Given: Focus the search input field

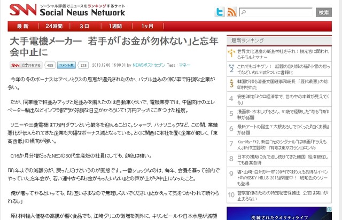Looking at the screenshot, I should point(276,12).
